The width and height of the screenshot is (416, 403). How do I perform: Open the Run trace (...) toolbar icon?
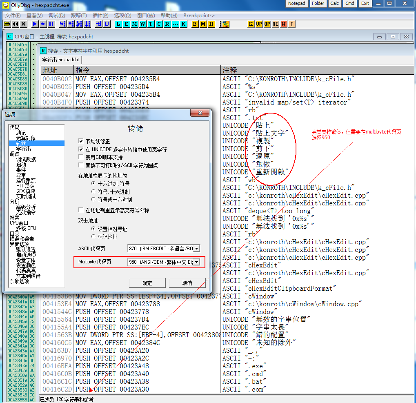[x=176, y=24]
